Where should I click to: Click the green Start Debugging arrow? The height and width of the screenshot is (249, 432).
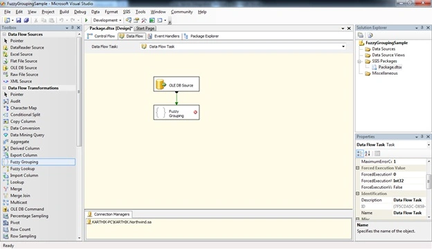tap(87, 20)
